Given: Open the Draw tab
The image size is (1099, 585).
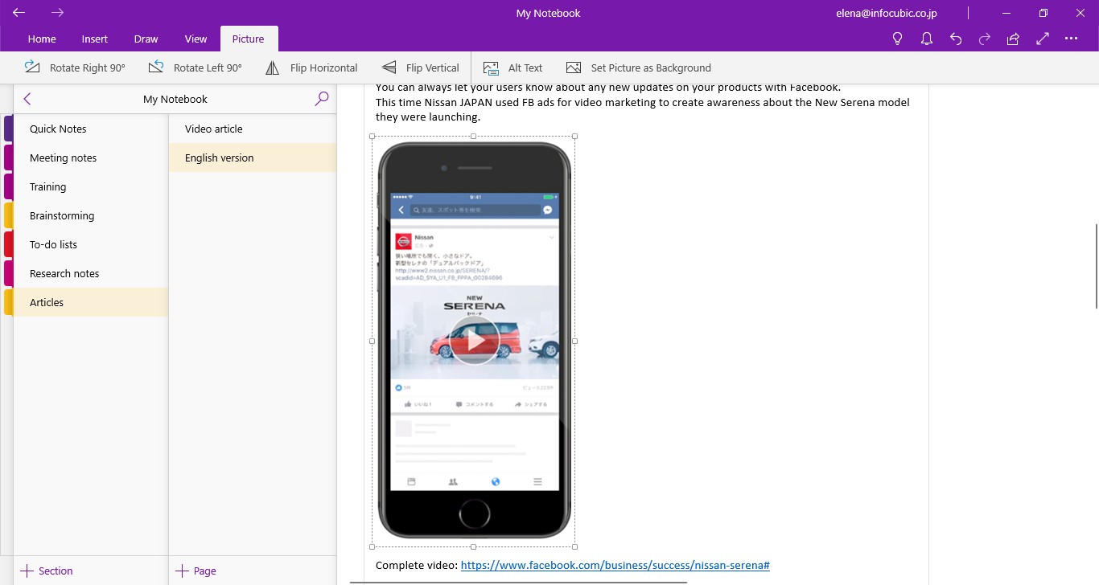Looking at the screenshot, I should (146, 39).
